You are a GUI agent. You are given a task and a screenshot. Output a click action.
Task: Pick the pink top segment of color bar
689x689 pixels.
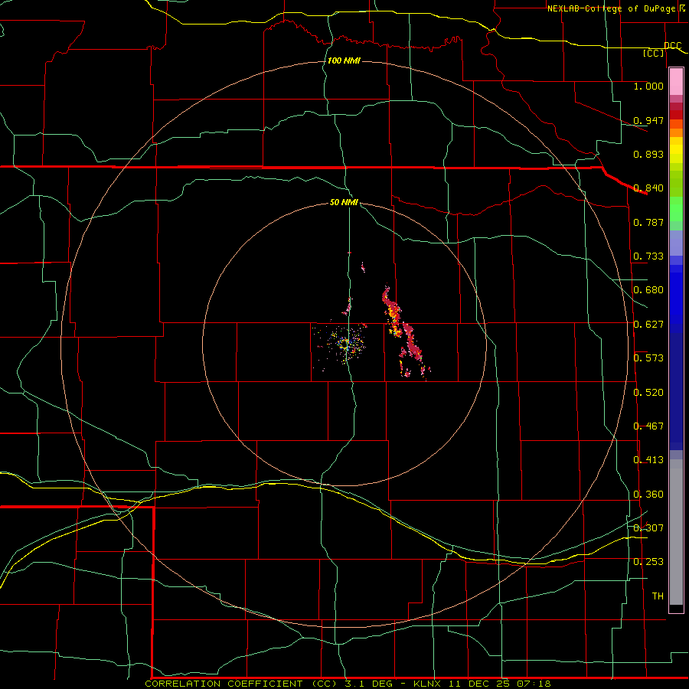pos(676,81)
